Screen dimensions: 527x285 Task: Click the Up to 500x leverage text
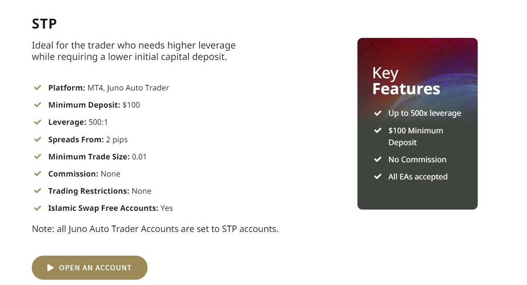pyautogui.click(x=425, y=113)
